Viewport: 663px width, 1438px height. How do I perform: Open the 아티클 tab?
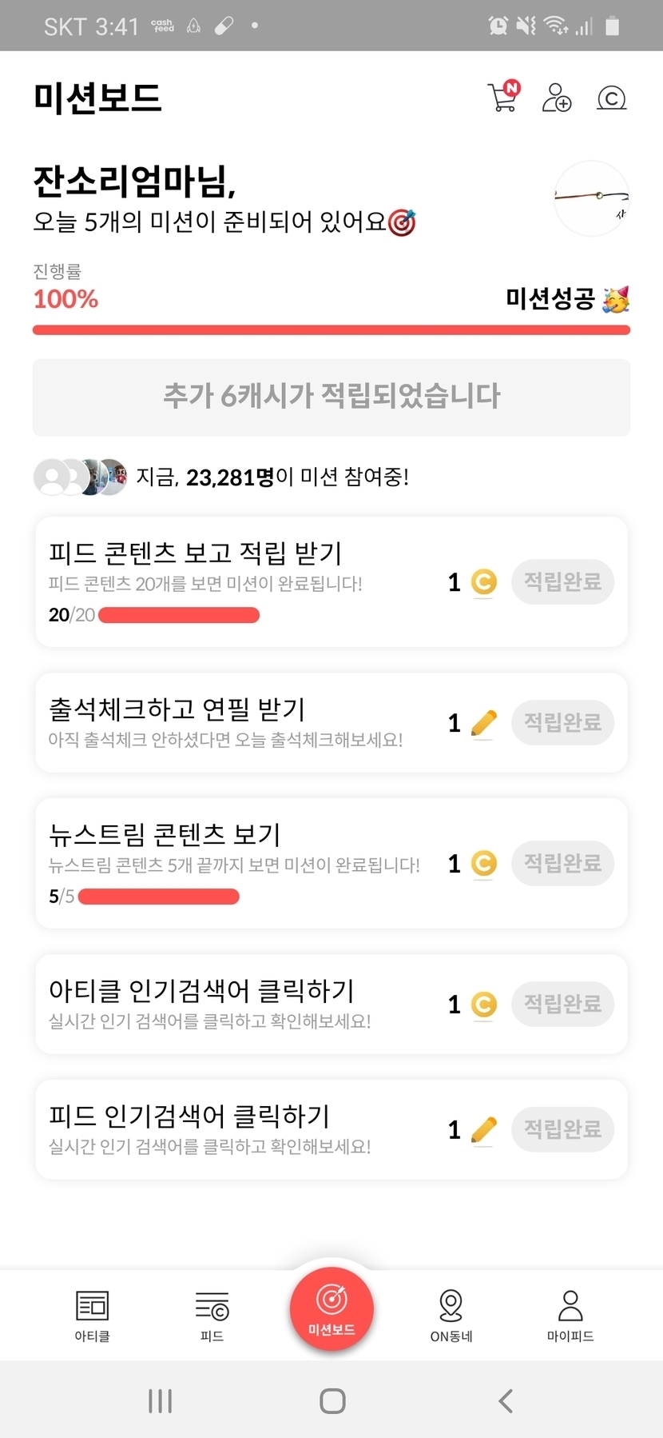click(x=92, y=1316)
